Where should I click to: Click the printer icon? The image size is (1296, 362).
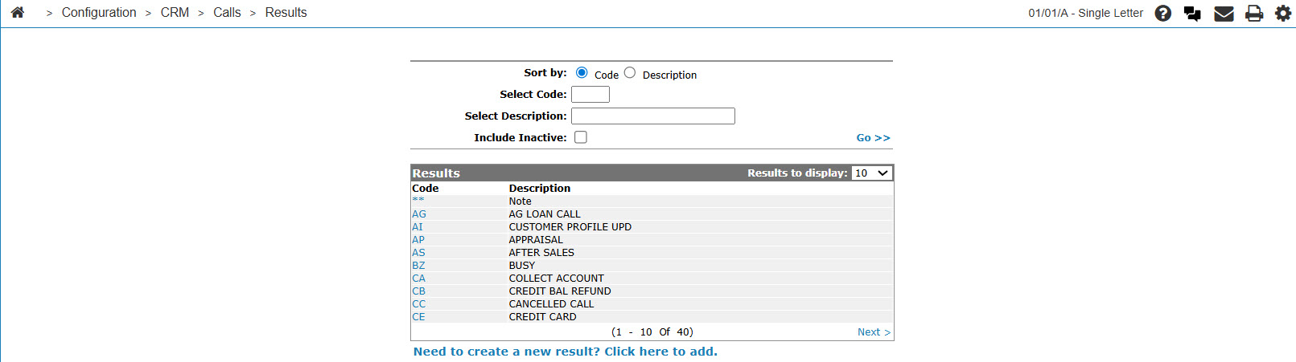click(1254, 13)
